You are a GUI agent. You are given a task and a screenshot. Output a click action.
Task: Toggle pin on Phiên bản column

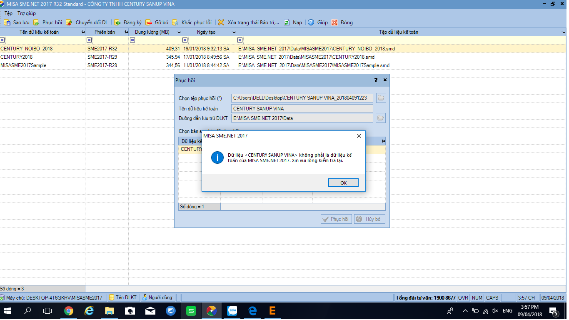click(126, 32)
